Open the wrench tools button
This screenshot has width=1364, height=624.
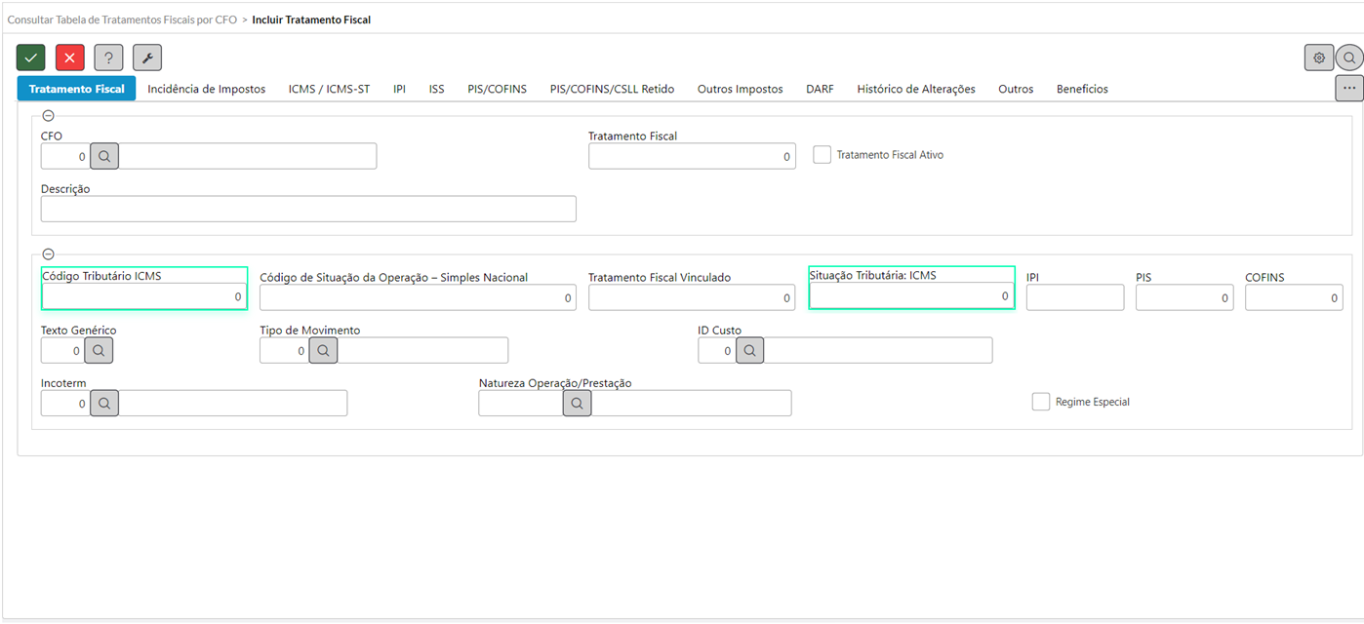(147, 58)
